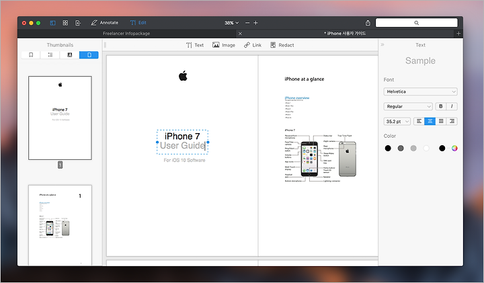Switch to Freelancer Infopackage tab
The image size is (484, 283).
(126, 34)
